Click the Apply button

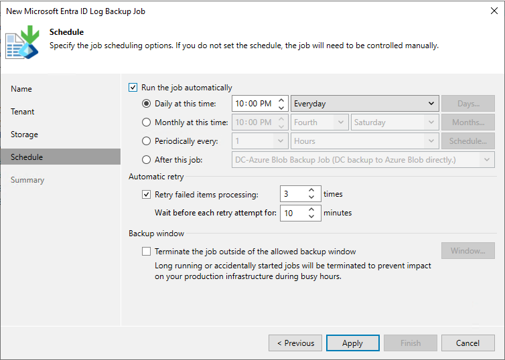click(x=352, y=343)
